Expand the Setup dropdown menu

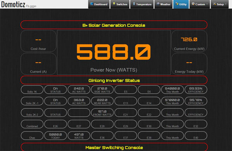(220, 4)
